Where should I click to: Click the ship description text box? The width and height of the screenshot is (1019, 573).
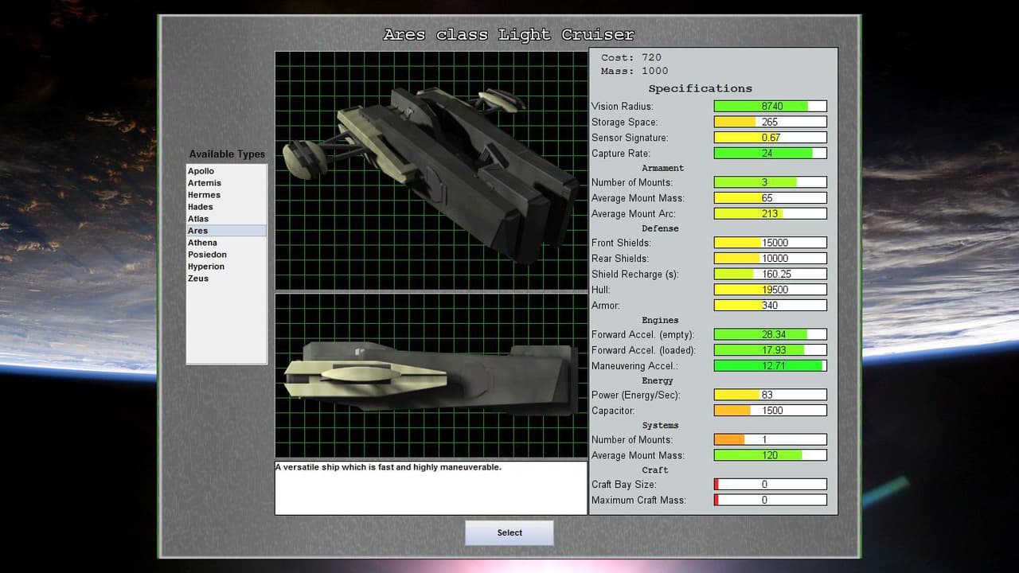tap(431, 488)
